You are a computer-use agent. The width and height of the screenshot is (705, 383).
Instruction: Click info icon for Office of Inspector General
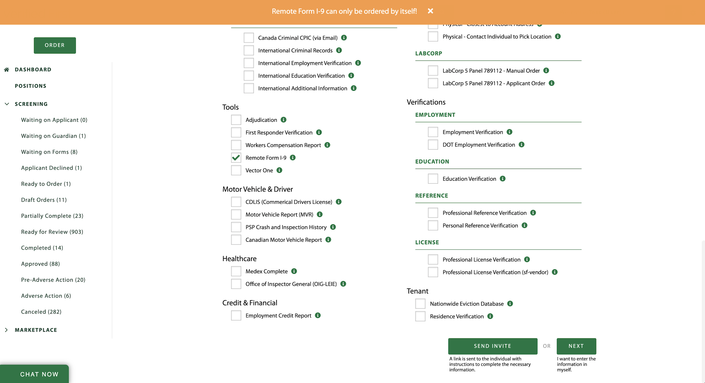pos(343,284)
